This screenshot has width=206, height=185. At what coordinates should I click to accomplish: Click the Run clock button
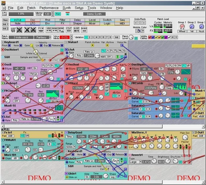point(58,14)
